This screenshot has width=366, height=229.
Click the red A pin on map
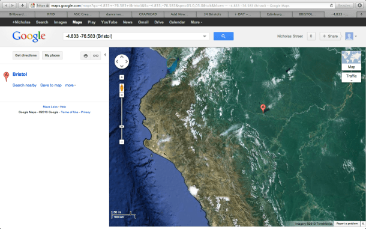pyautogui.click(x=263, y=109)
